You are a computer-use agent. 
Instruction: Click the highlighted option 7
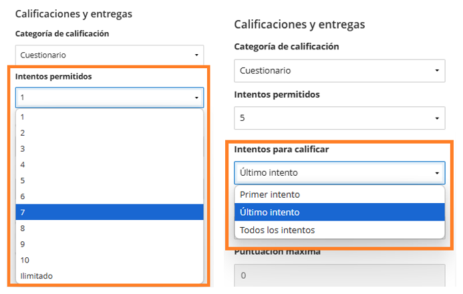(109, 212)
